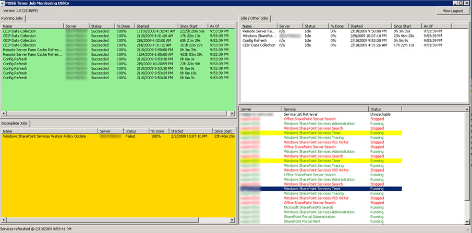
Task: Click the Services refreshed status bar message
Action: 36,229
